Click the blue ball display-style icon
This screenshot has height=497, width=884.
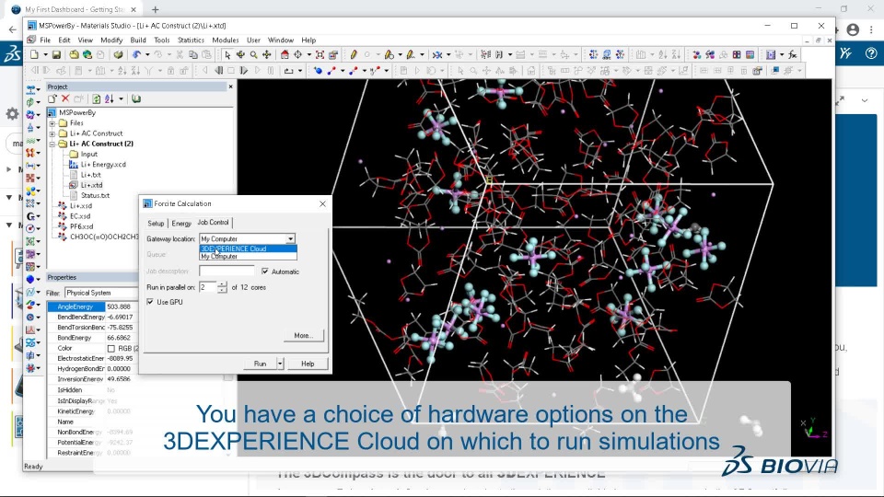coord(319,71)
